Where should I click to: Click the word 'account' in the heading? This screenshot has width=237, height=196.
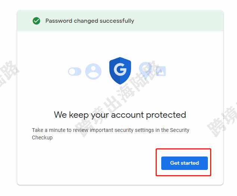(127, 115)
